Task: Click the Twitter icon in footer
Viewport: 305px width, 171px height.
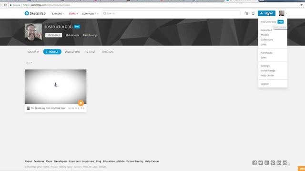Action: pos(261,162)
